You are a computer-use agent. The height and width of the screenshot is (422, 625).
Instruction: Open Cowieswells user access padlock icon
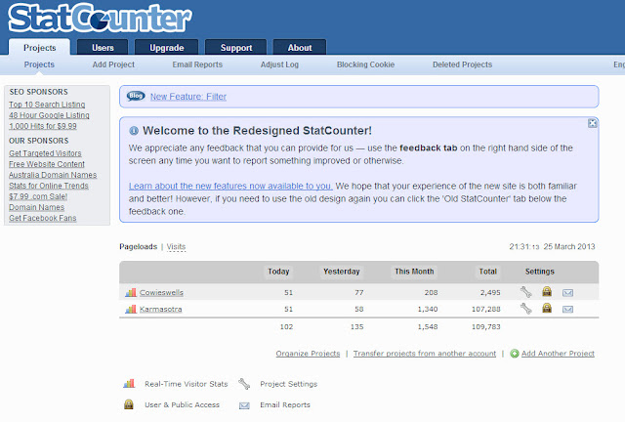click(x=547, y=291)
